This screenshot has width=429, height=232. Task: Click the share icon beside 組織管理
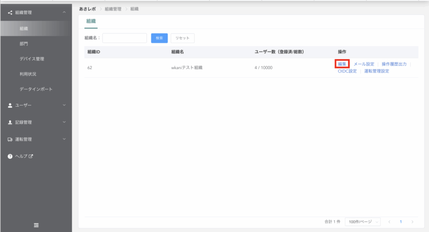point(10,13)
